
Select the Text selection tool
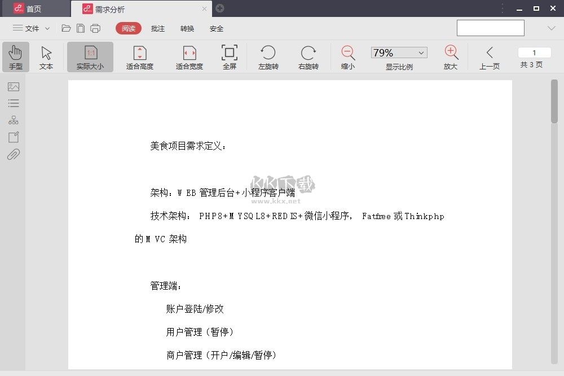(x=46, y=56)
